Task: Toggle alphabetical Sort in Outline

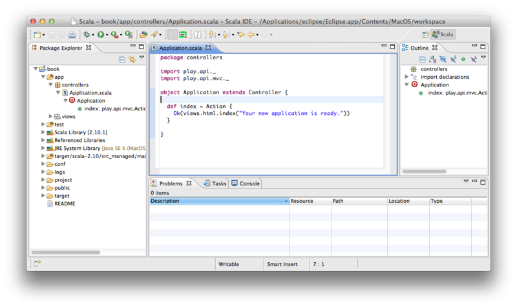Action: tap(432, 59)
